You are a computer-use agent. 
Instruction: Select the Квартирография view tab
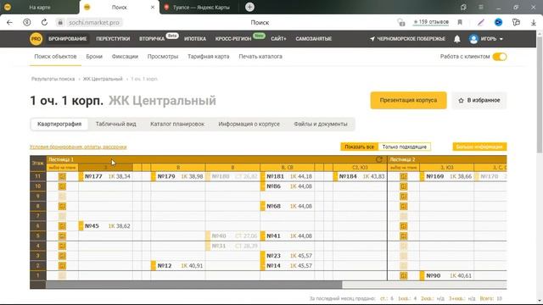coord(59,124)
